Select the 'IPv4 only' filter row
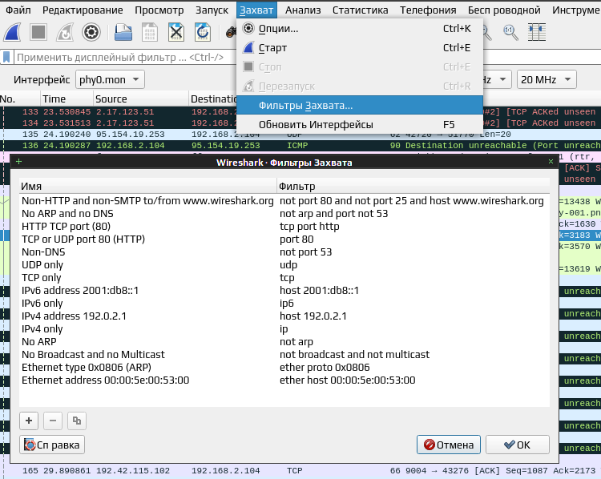 point(284,329)
